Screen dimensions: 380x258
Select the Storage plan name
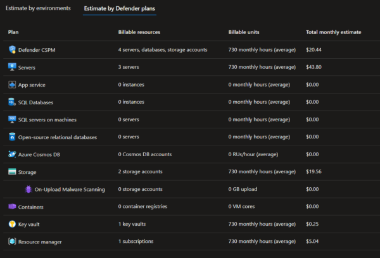(x=27, y=172)
